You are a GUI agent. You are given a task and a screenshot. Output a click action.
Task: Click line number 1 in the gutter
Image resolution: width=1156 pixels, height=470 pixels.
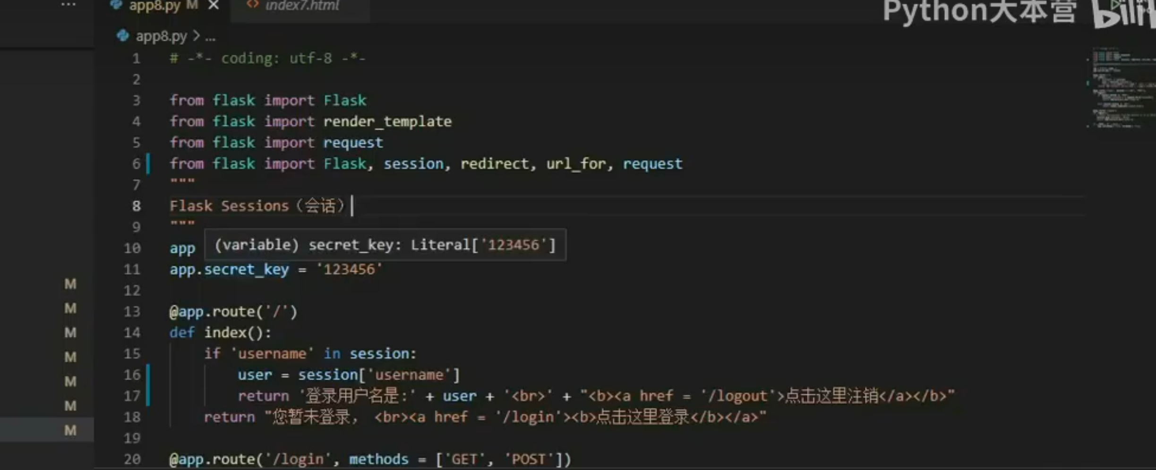[x=136, y=59]
